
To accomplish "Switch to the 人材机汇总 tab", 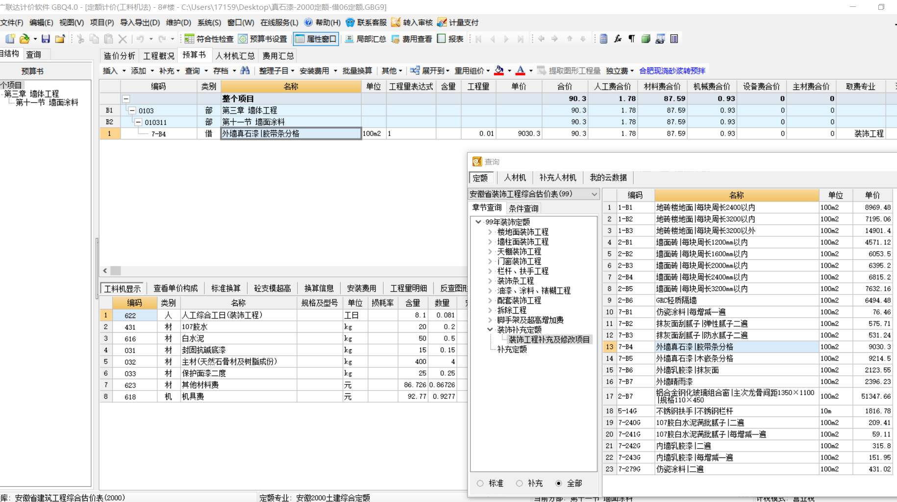I will coord(235,56).
